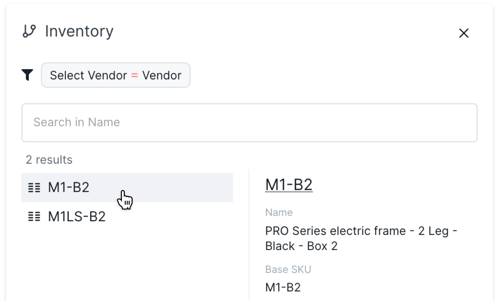Click the Name field label in details
This screenshot has width=502, height=301.
coord(279,212)
